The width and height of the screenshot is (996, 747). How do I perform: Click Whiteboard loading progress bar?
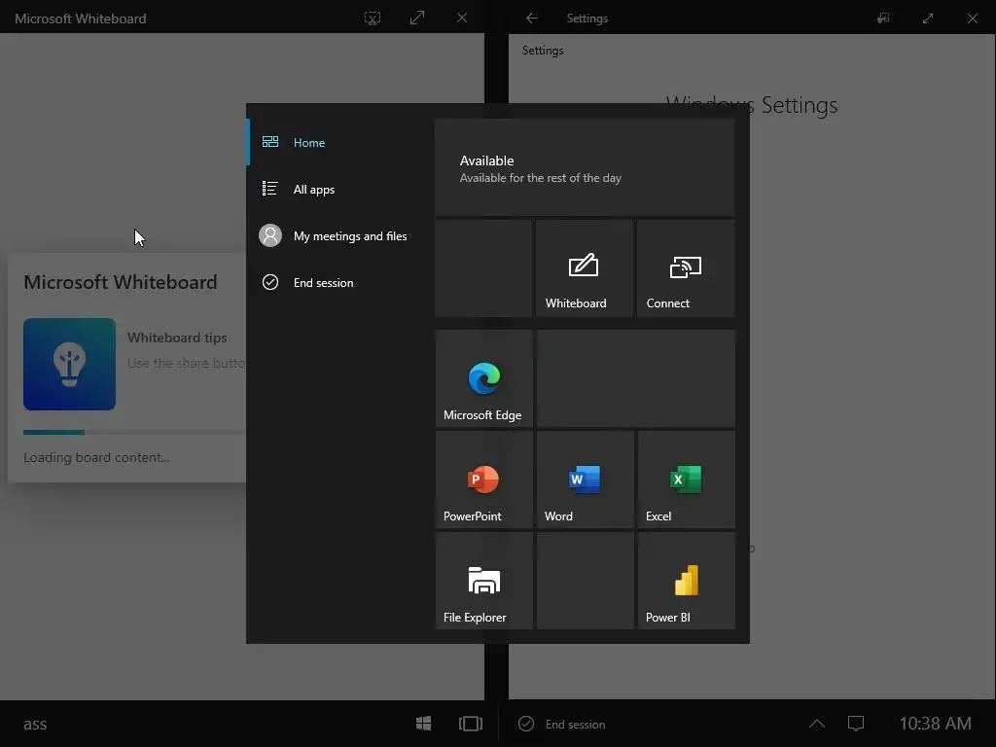(134, 433)
